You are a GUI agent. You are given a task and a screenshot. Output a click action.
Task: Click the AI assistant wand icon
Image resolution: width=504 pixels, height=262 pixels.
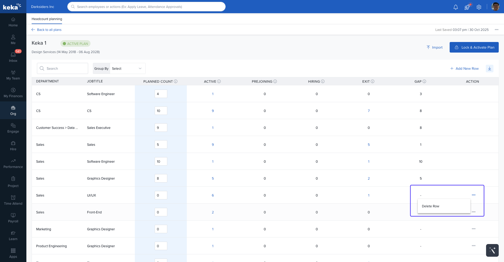(492, 250)
